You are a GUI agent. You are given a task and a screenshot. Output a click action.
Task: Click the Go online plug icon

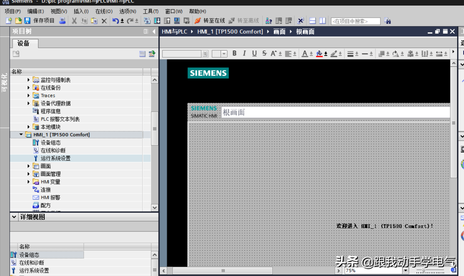click(198, 21)
